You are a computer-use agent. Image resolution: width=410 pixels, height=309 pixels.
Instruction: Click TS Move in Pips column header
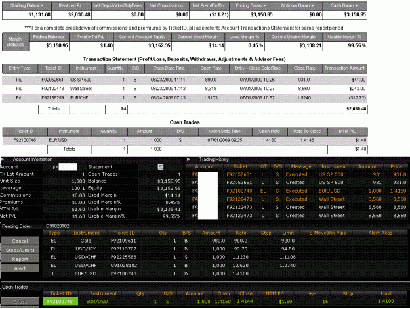click(326, 233)
